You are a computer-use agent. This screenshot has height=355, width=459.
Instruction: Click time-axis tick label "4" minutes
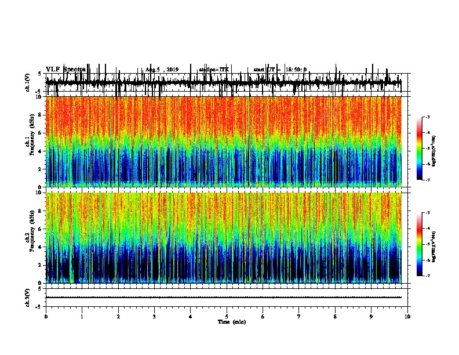[191, 317]
